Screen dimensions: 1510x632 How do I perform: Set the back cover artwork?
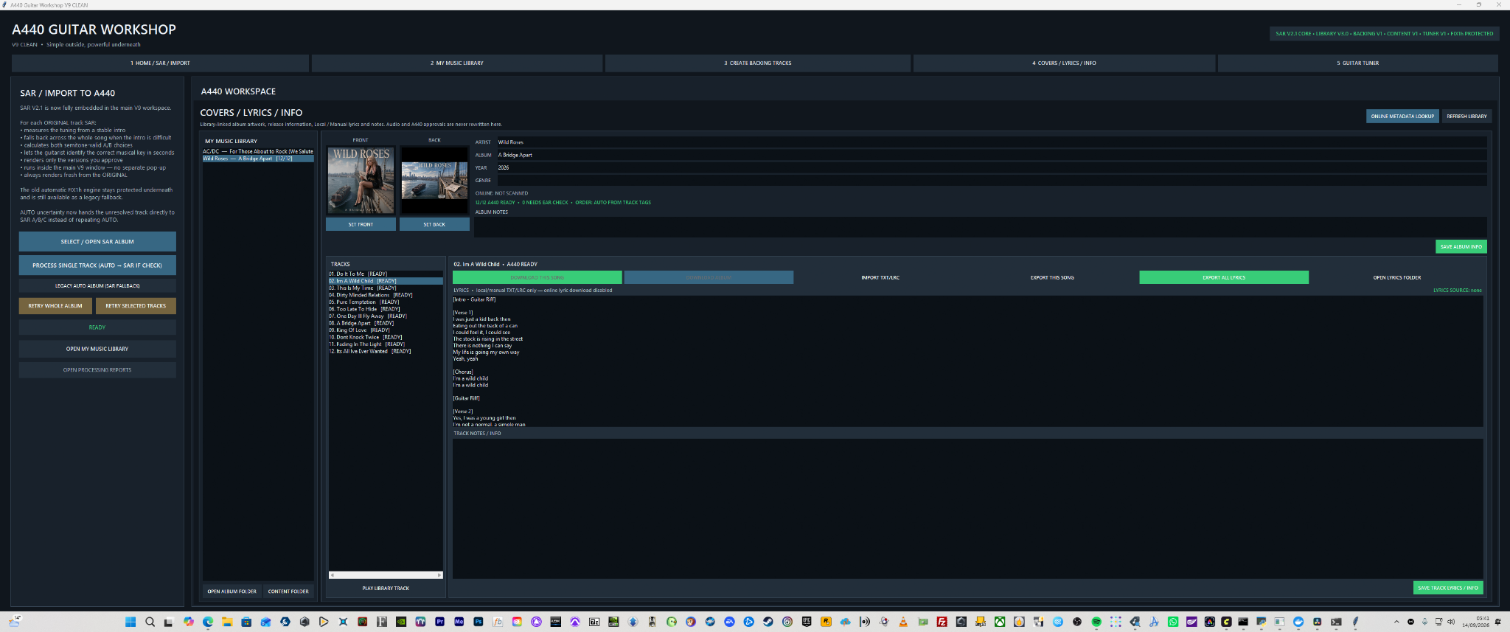[x=434, y=224]
